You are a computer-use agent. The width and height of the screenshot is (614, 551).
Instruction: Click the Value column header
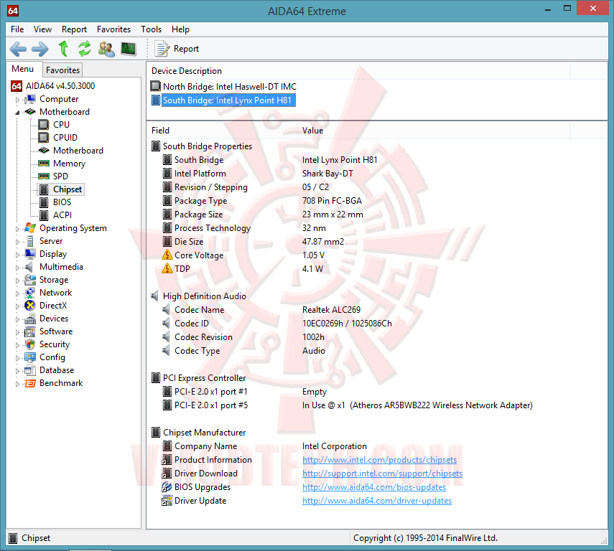coord(433,131)
